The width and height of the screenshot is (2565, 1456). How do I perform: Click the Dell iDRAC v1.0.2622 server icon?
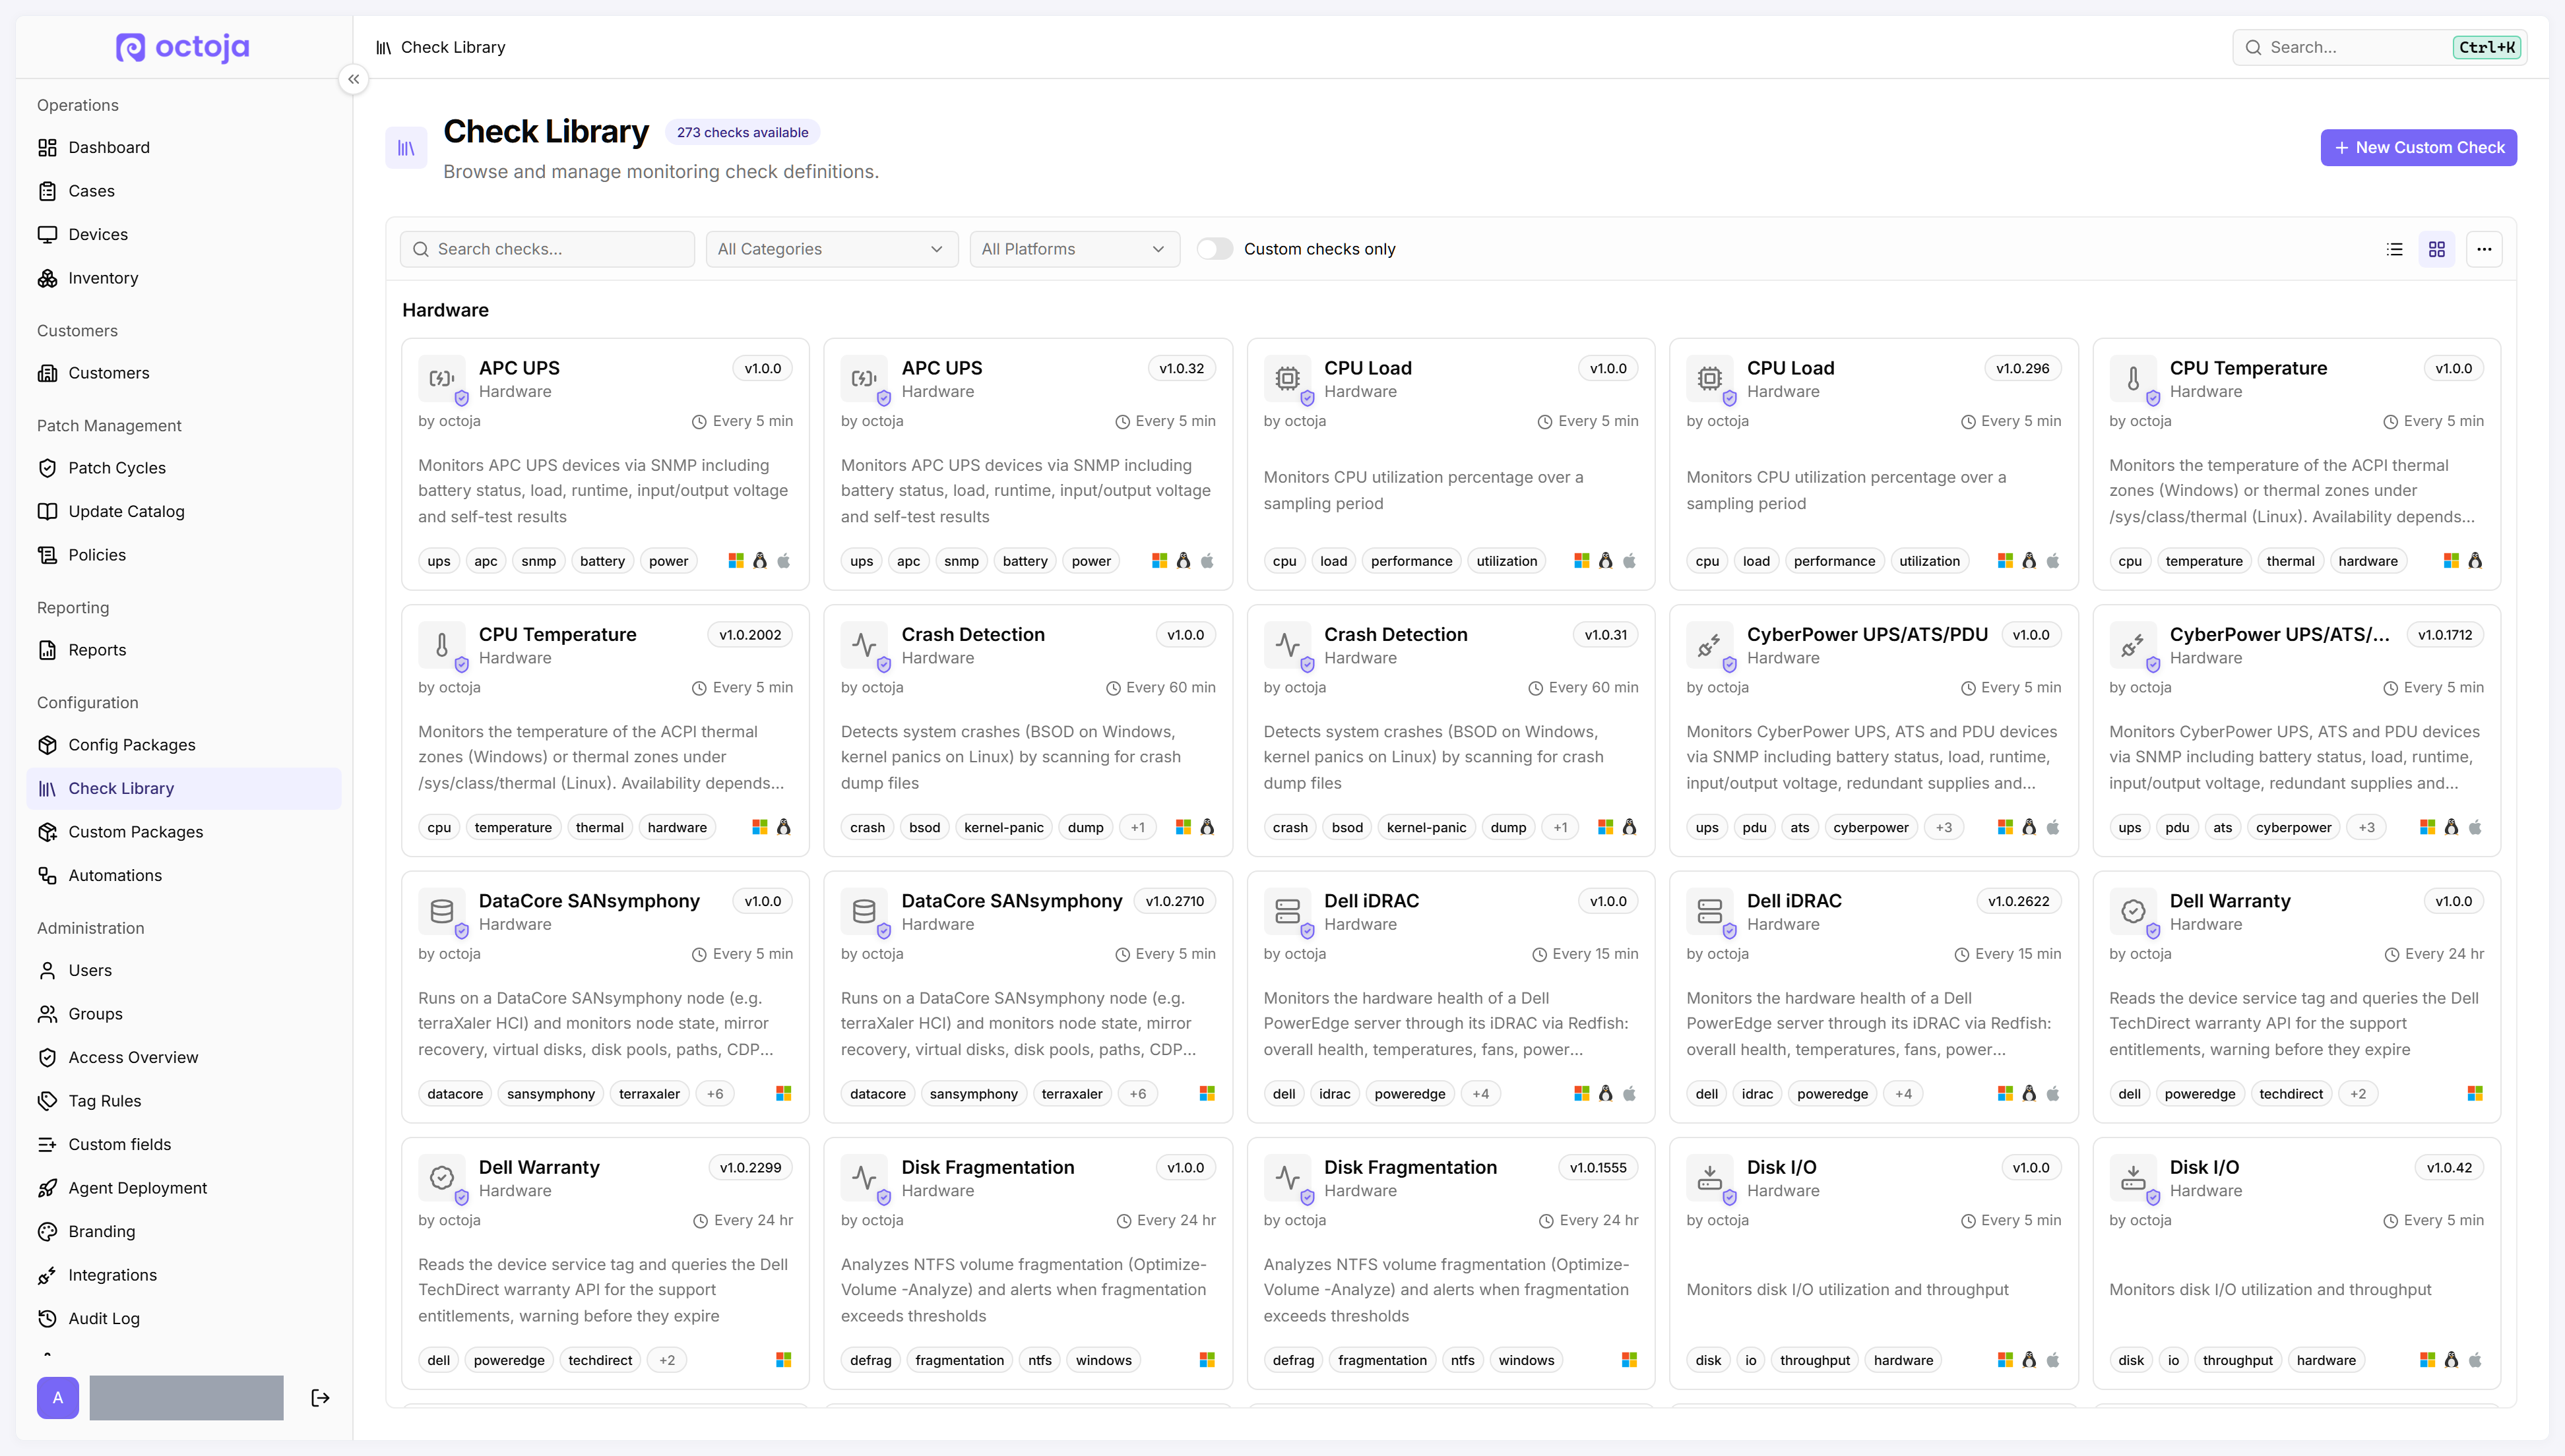coord(1709,911)
